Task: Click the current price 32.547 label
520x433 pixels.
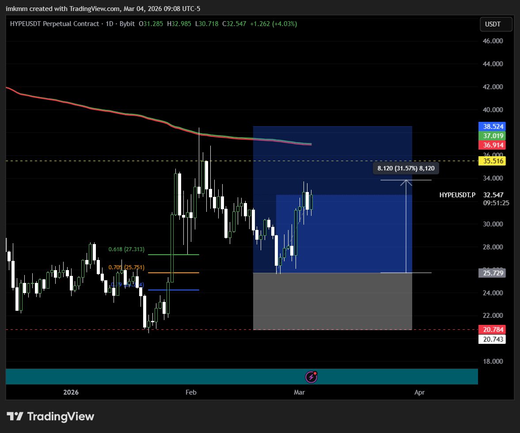Action: tap(493, 195)
